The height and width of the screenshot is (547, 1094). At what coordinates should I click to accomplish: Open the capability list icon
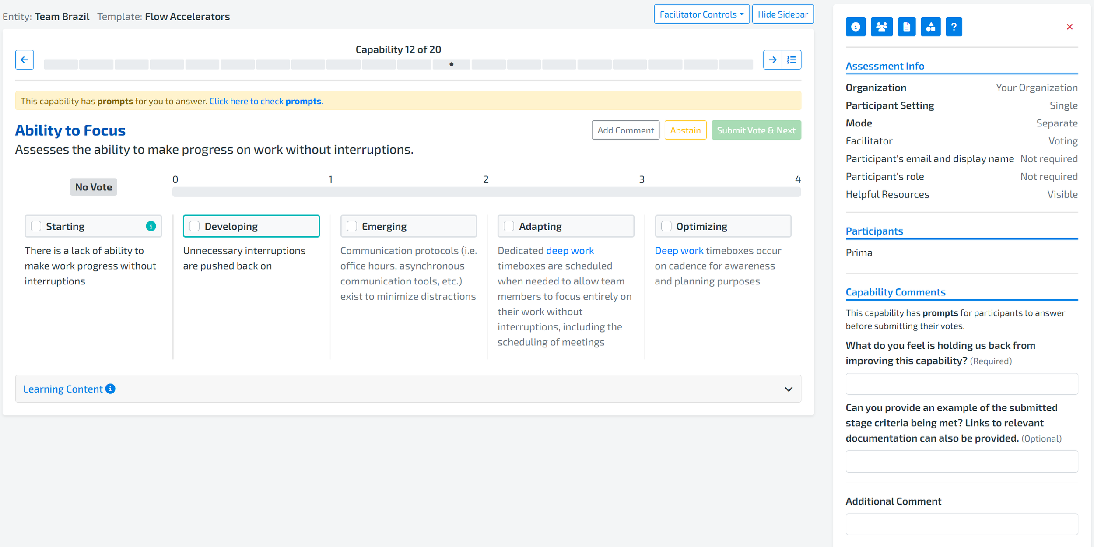pos(791,60)
